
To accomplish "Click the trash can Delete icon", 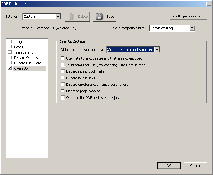I will (71, 17).
